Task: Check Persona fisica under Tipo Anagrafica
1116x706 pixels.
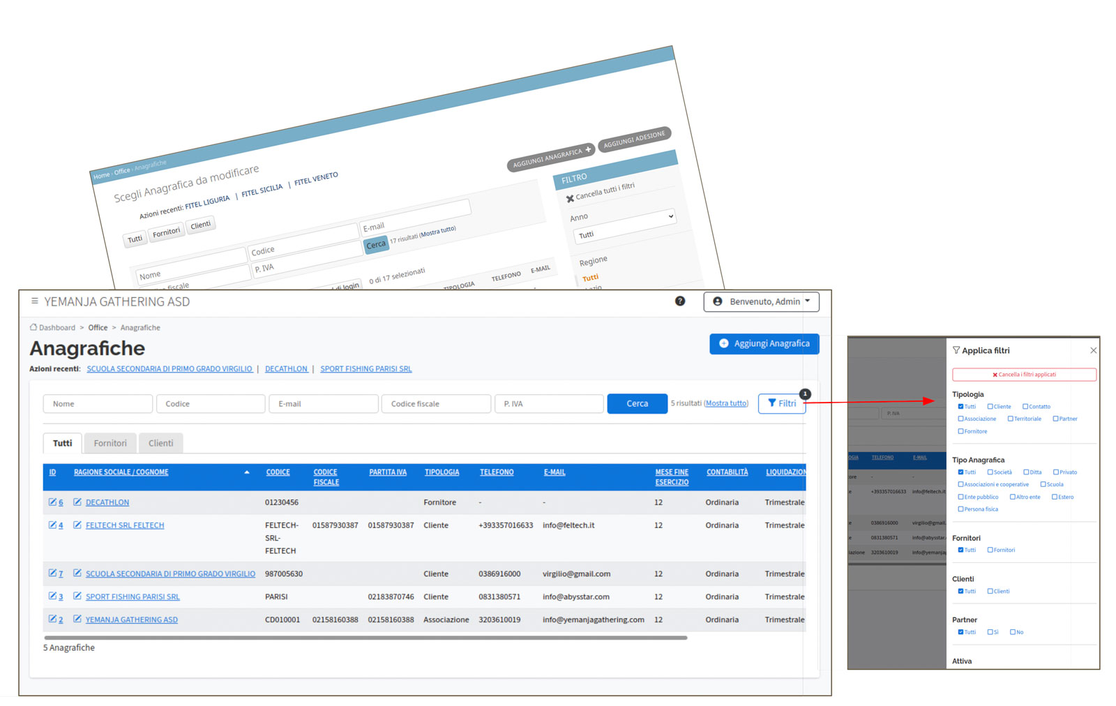Action: (960, 509)
